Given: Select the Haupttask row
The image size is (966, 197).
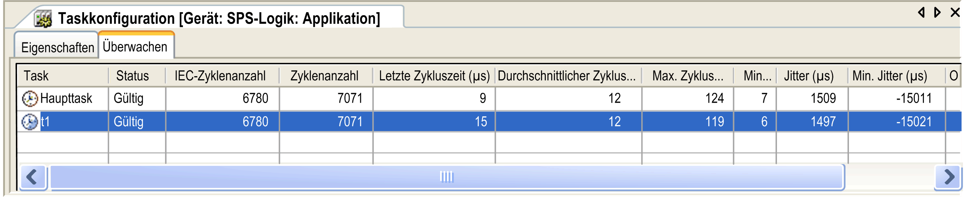Looking at the screenshot, I should click(489, 98).
